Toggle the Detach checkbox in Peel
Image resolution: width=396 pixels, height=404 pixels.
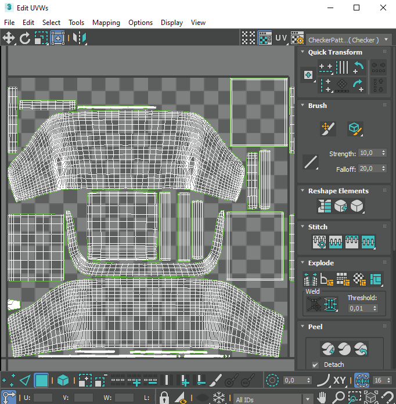click(315, 365)
